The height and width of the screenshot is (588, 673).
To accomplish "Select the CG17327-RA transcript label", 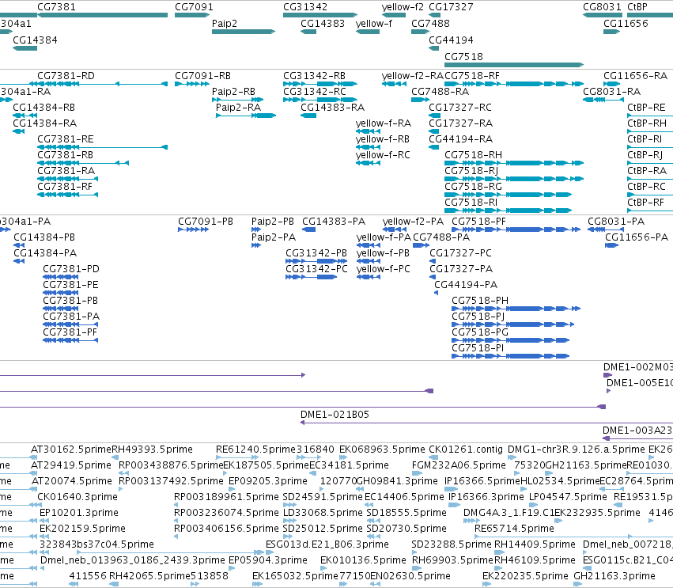I will (460, 123).
